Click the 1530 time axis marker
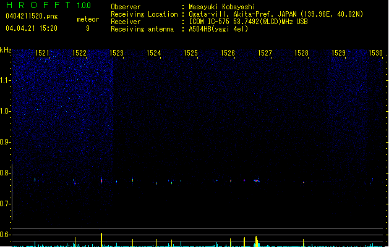This screenshot has height=247, width=389. tap(375, 52)
